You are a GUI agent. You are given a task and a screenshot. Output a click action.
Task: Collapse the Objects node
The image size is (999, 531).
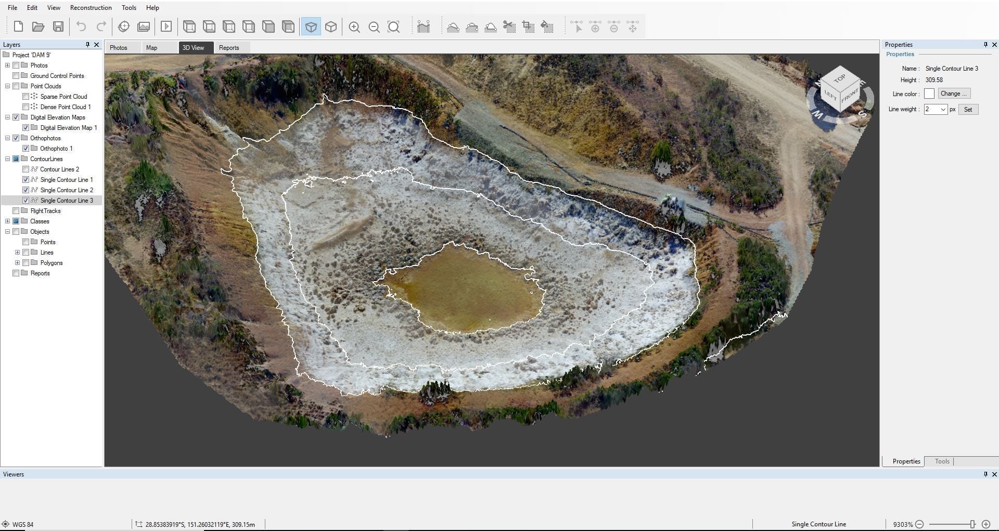pyautogui.click(x=7, y=232)
